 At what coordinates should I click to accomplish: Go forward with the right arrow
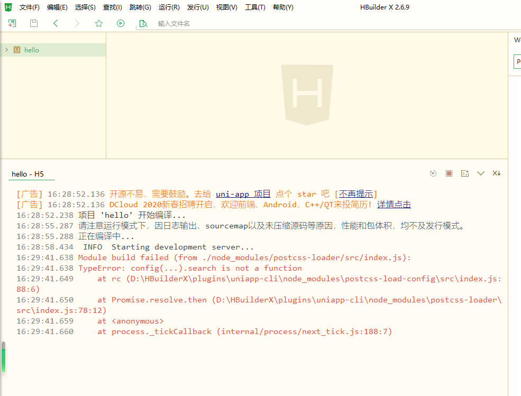[x=77, y=23]
